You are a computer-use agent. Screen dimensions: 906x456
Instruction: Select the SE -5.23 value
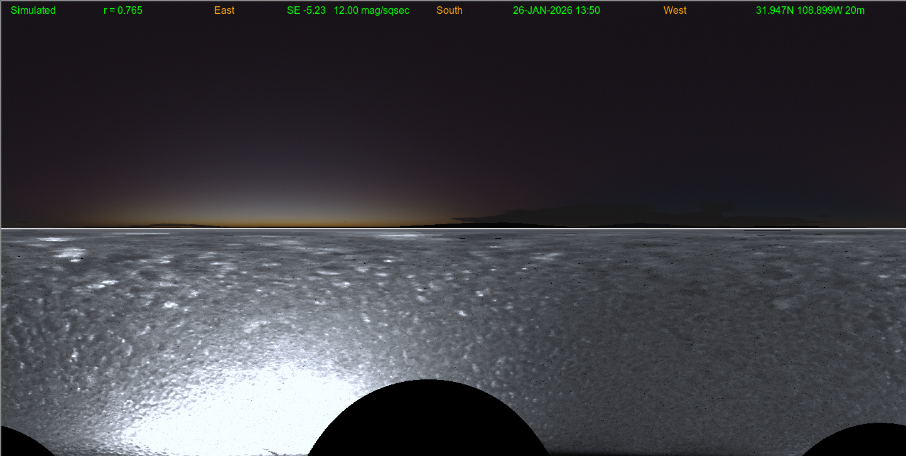point(306,11)
